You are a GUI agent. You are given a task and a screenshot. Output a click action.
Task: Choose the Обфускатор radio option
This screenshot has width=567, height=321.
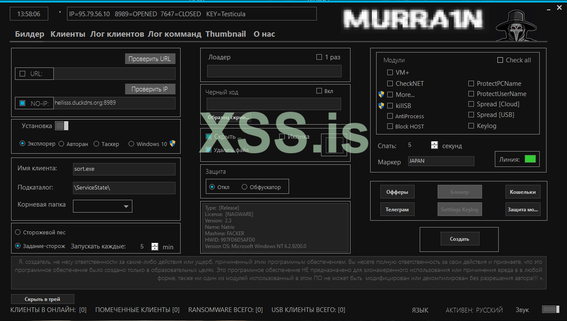(245, 187)
